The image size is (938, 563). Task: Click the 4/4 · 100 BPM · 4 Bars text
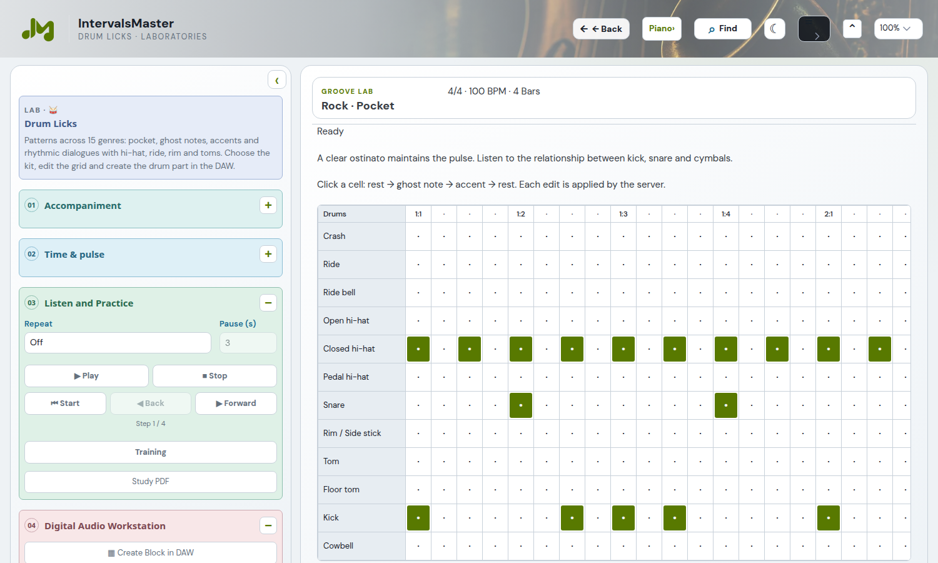pyautogui.click(x=493, y=91)
